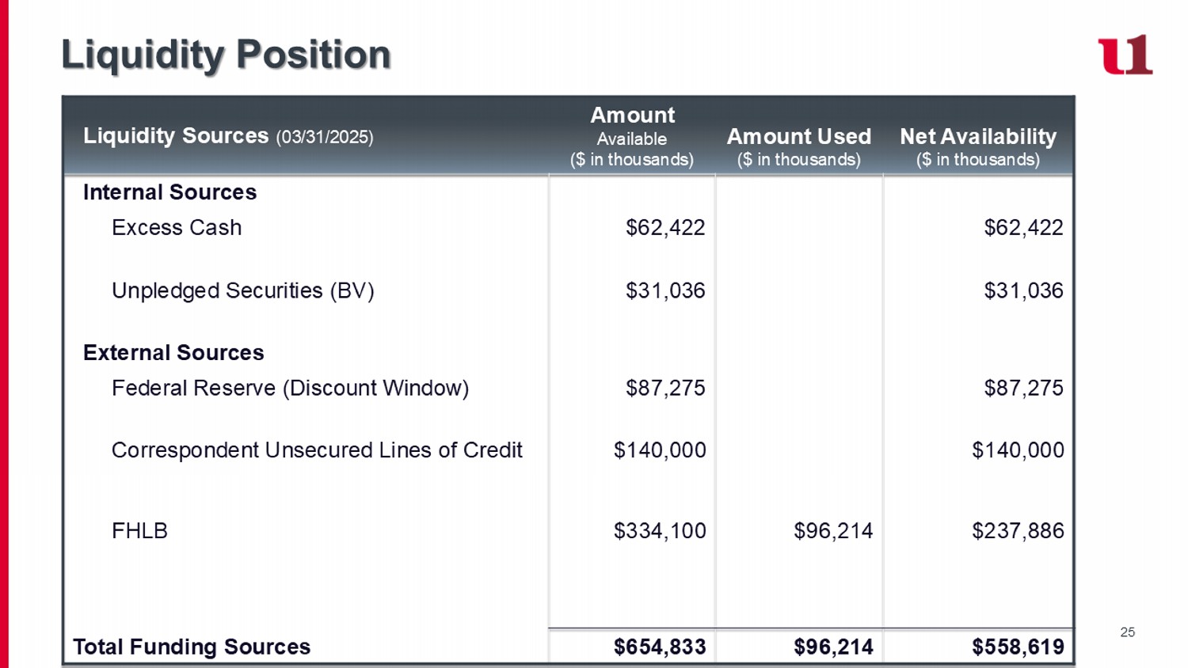1188x668 pixels.
Task: Click the slide page number 25
Action: [x=1127, y=632]
